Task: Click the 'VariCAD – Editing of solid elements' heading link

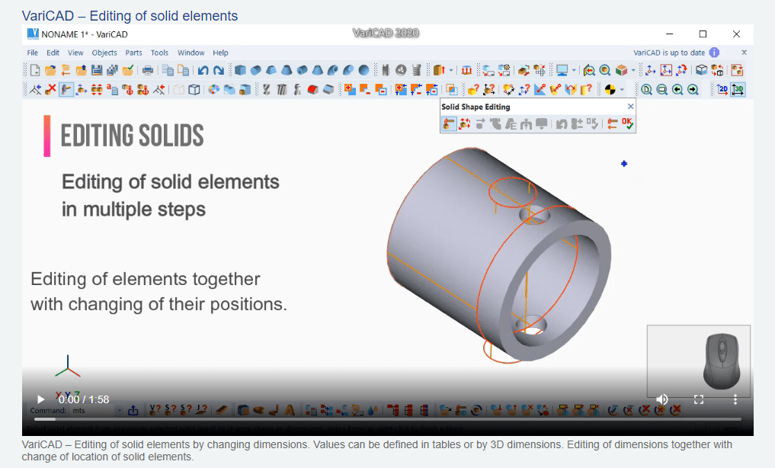Action: (x=130, y=16)
